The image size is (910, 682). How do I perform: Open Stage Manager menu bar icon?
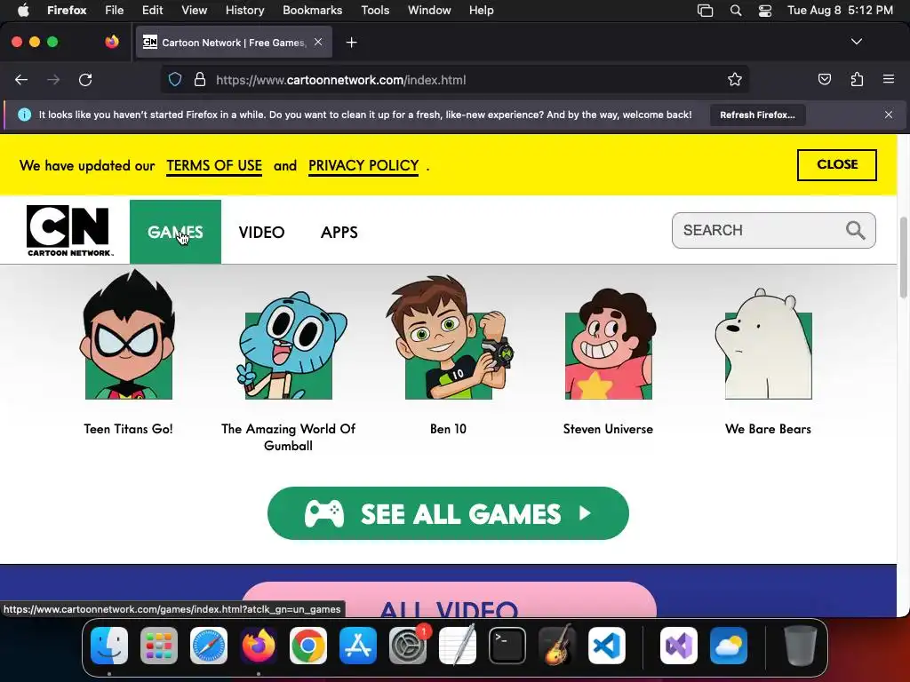(705, 11)
